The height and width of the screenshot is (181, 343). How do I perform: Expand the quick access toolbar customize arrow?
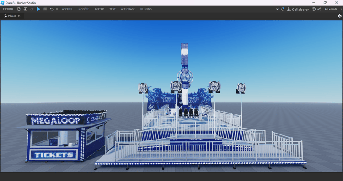click(57, 9)
